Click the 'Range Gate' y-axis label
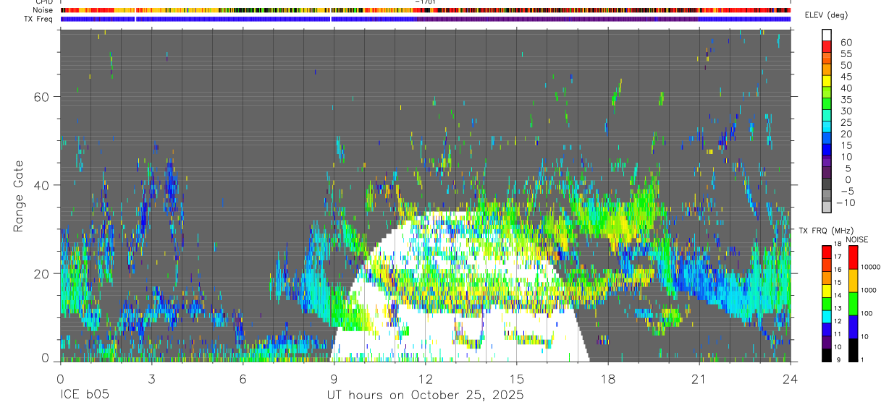 click(x=19, y=196)
